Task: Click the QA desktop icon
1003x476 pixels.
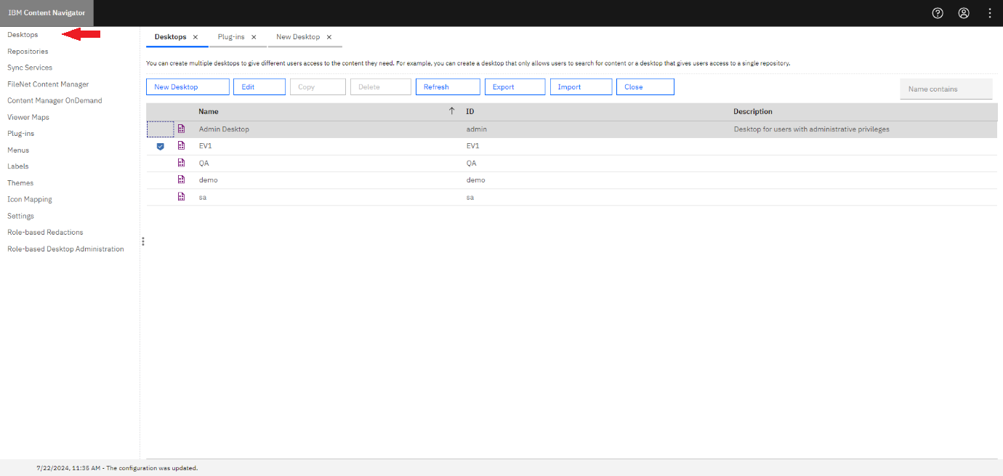Action: tap(180, 162)
